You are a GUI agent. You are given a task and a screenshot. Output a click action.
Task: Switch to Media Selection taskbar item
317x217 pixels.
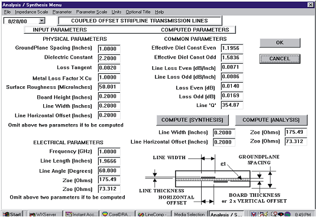[189, 214]
